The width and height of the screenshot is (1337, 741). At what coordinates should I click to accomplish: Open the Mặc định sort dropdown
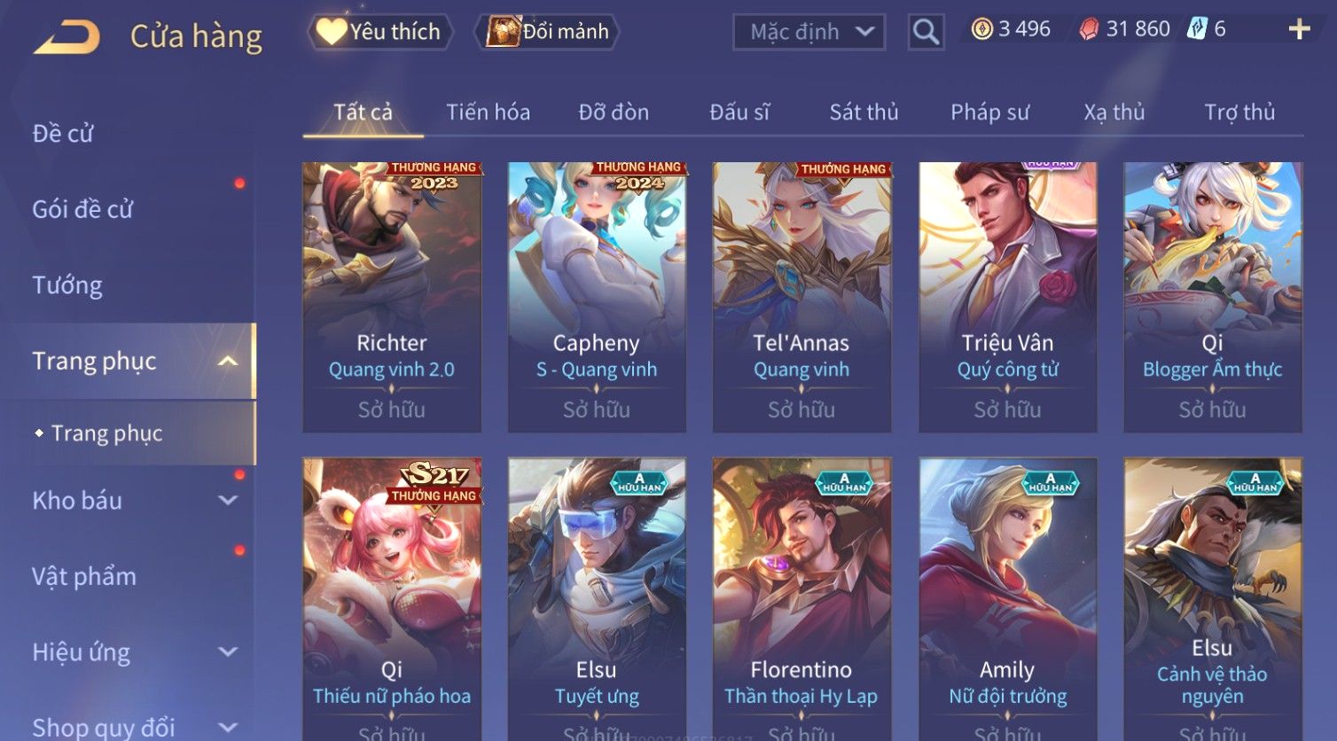tap(809, 32)
